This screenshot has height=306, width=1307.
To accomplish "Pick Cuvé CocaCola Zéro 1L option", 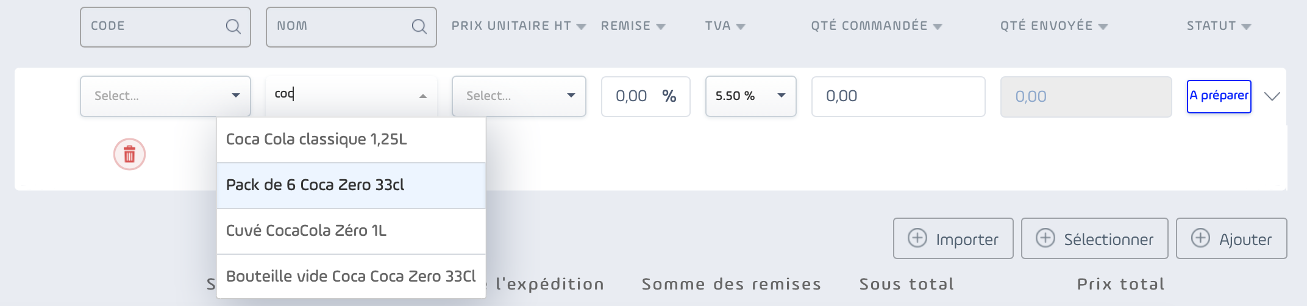I will click(351, 231).
